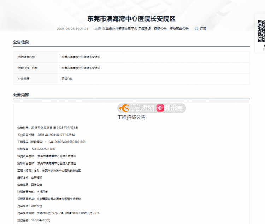Click the 标段（包）名称 table label cell
This screenshot has height=224, width=265.
[28, 68]
